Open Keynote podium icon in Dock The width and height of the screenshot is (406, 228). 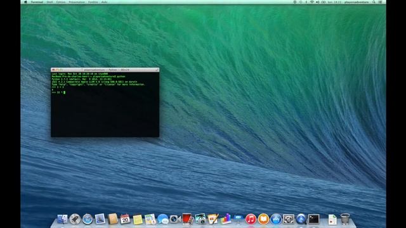pyautogui.click(x=238, y=219)
